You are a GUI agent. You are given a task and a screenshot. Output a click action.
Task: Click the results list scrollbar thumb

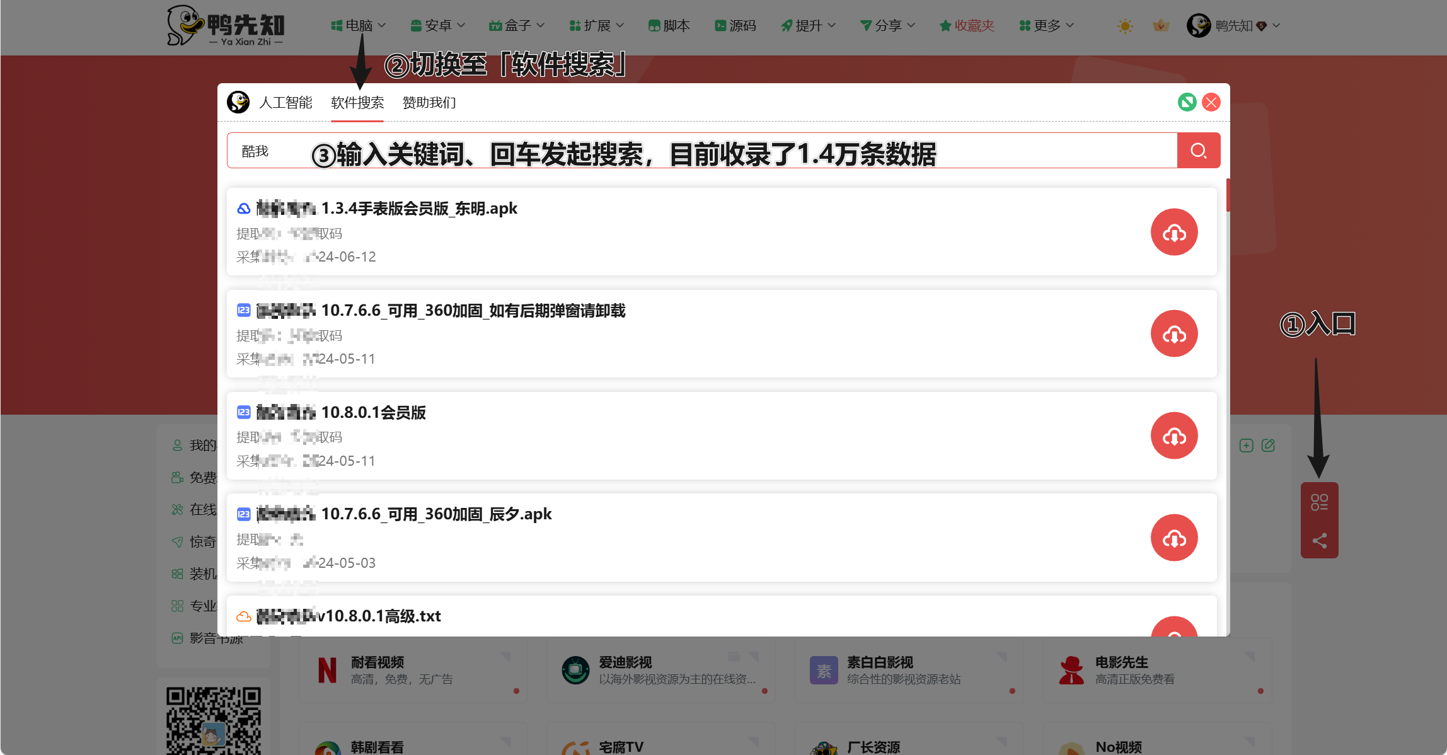[x=1228, y=195]
